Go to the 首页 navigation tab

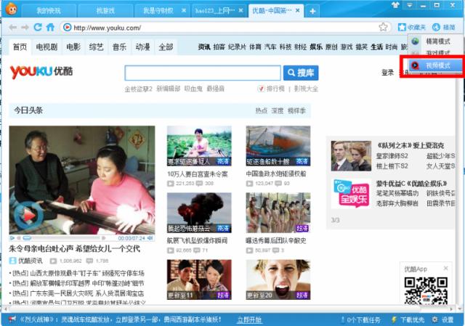point(20,46)
